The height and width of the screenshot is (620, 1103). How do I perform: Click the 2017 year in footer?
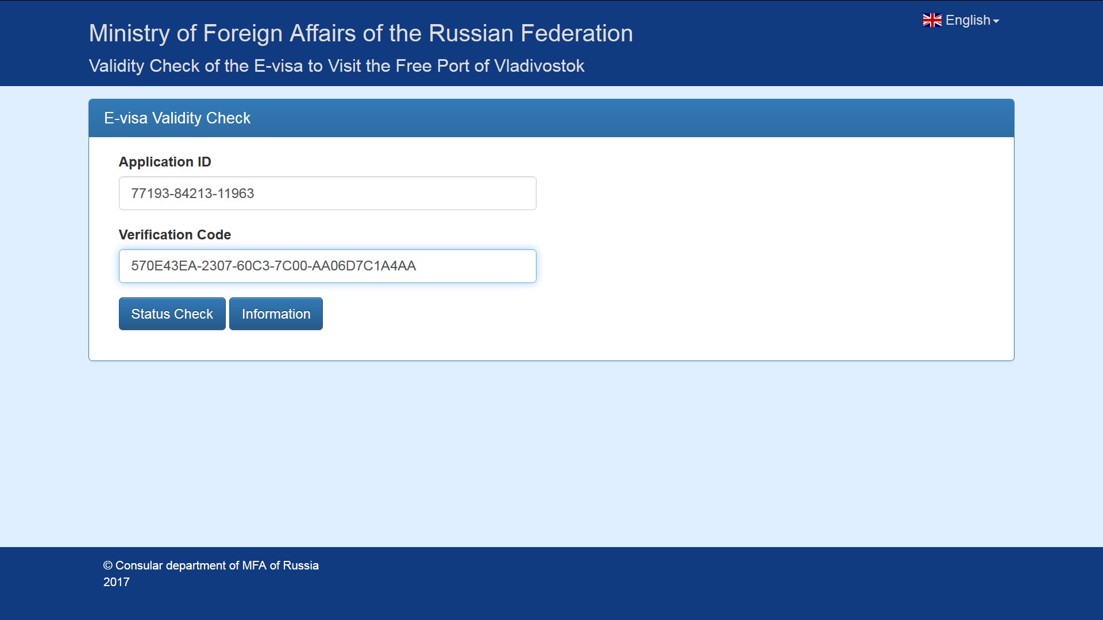click(x=116, y=582)
